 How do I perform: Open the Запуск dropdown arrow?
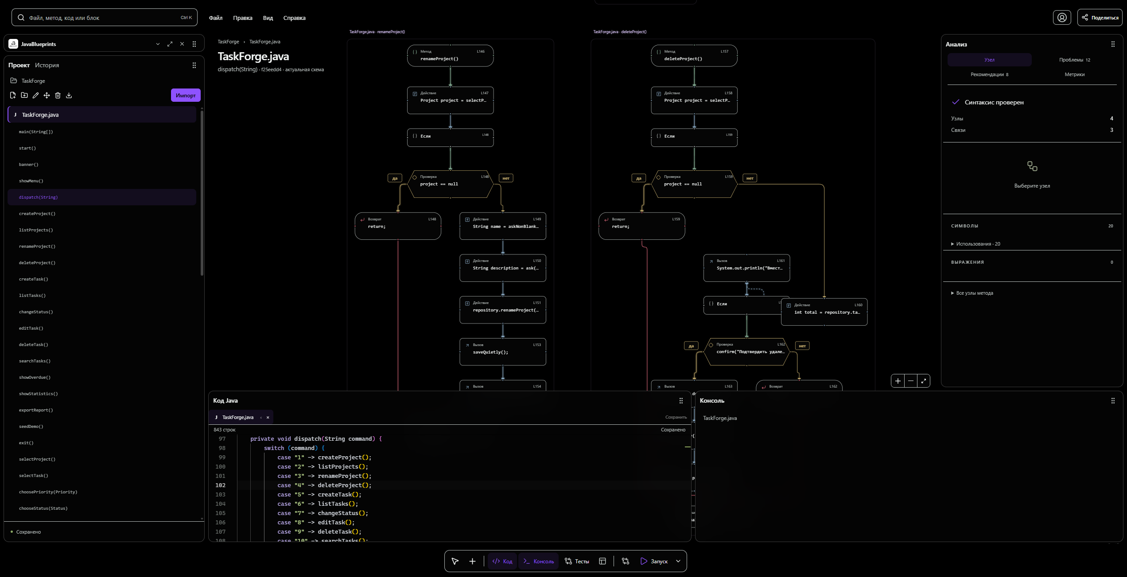point(678,561)
